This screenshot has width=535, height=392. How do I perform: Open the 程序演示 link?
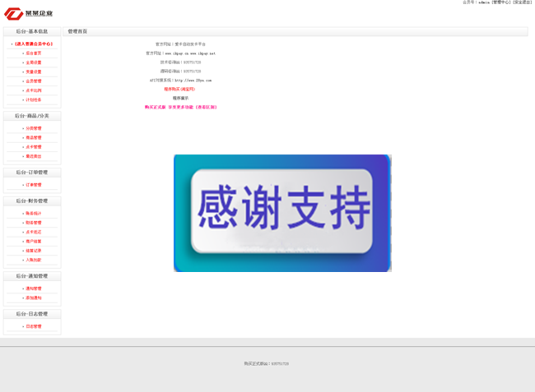[x=180, y=98]
